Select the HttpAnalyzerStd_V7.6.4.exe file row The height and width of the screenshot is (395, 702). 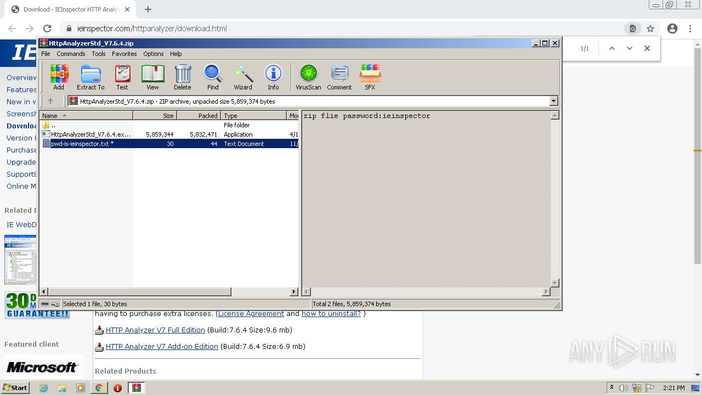(169, 134)
